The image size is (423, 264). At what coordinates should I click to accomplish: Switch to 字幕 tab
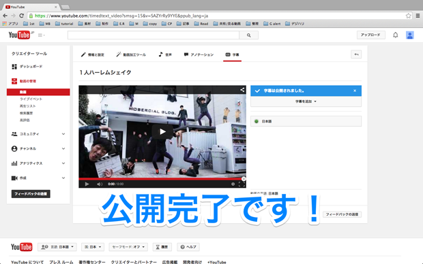point(232,54)
